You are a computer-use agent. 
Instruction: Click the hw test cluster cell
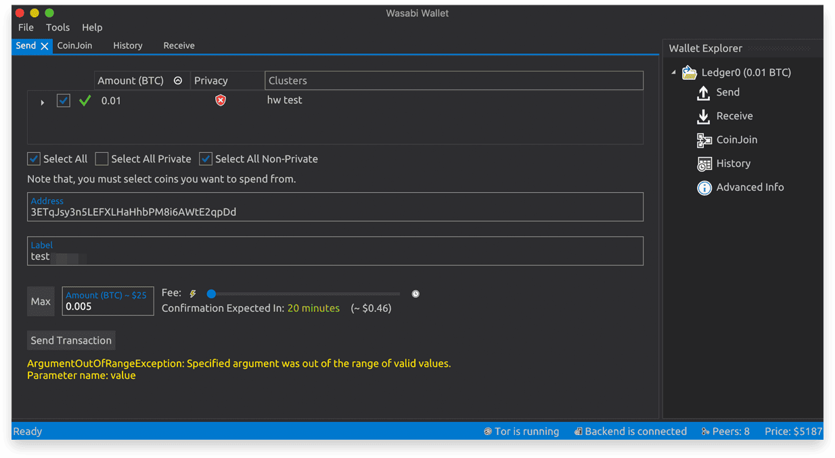[x=285, y=100]
